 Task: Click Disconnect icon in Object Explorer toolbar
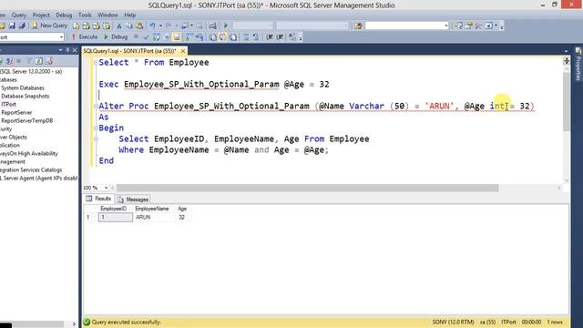point(9,61)
